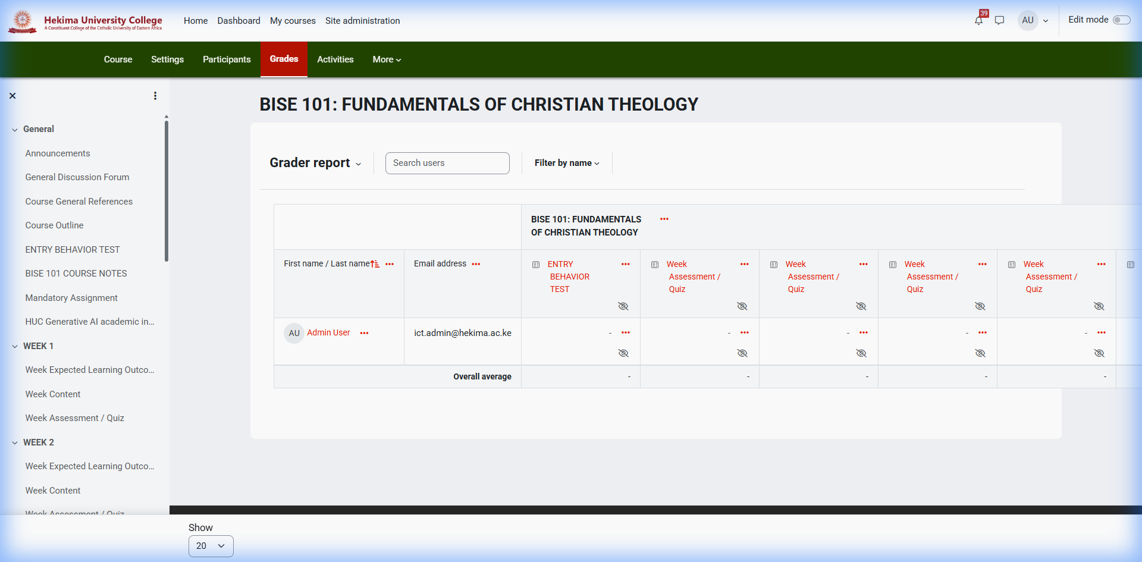Open My courses
Image resolution: width=1142 pixels, height=562 pixels.
point(293,21)
